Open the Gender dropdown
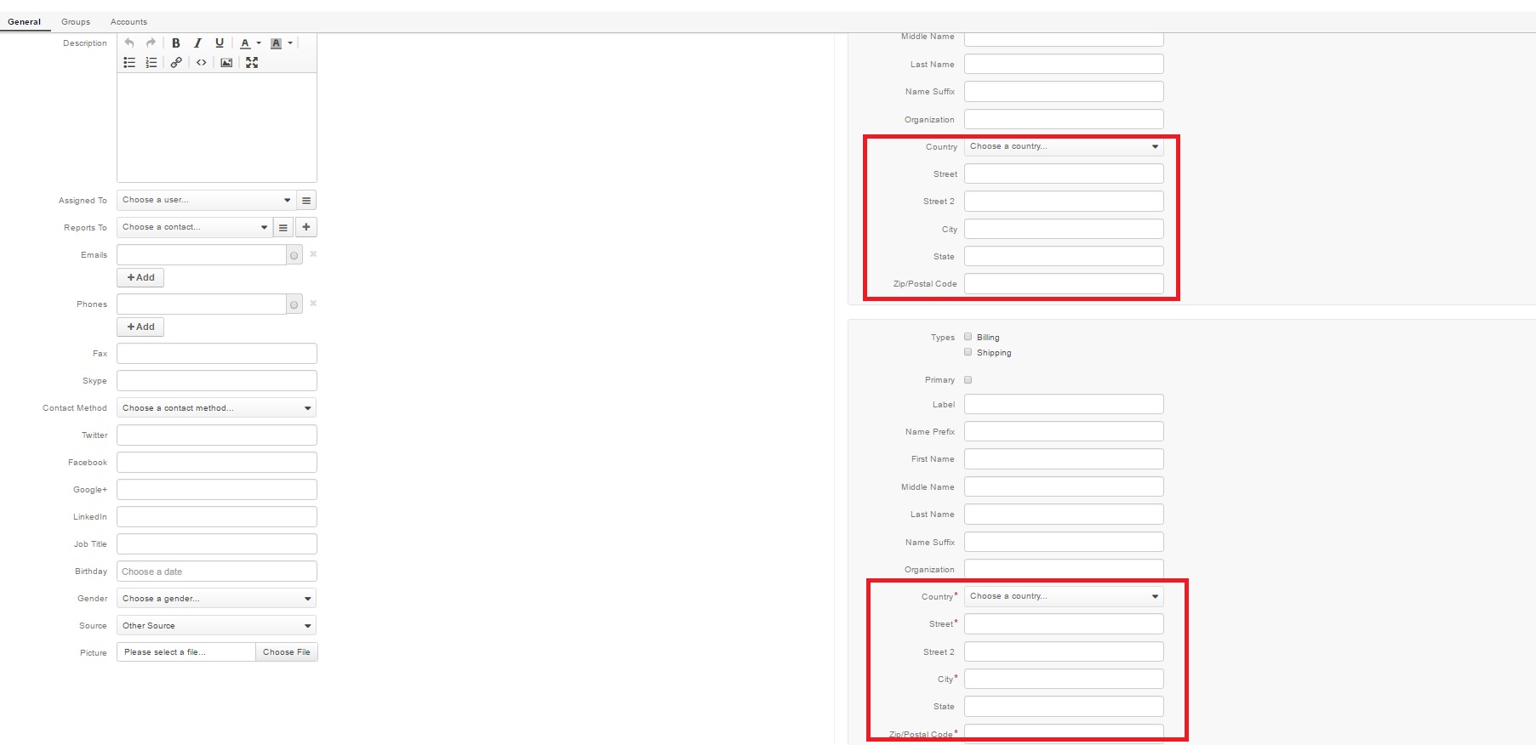 [x=216, y=599]
